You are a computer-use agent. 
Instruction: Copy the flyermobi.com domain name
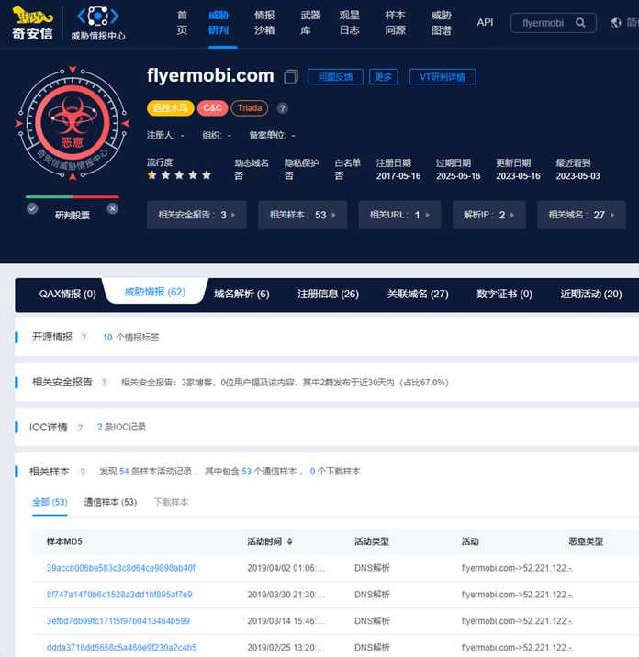[291, 77]
